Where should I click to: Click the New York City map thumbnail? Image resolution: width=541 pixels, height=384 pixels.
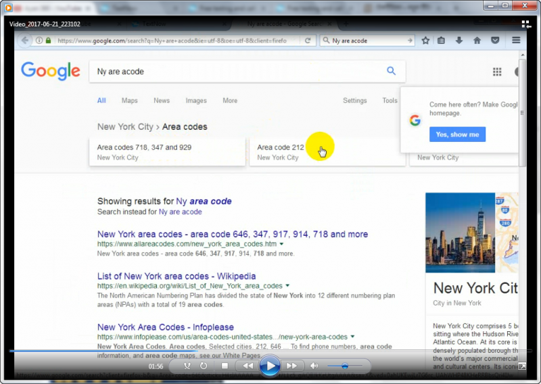pos(507,233)
